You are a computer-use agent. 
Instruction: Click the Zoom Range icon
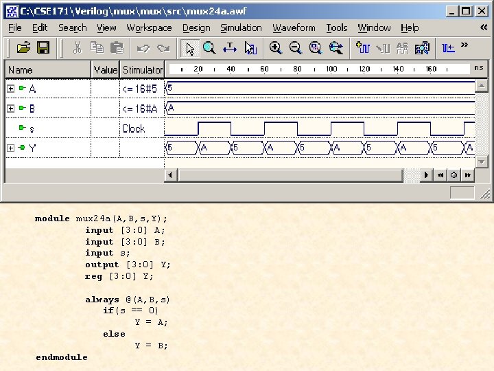coord(336,48)
